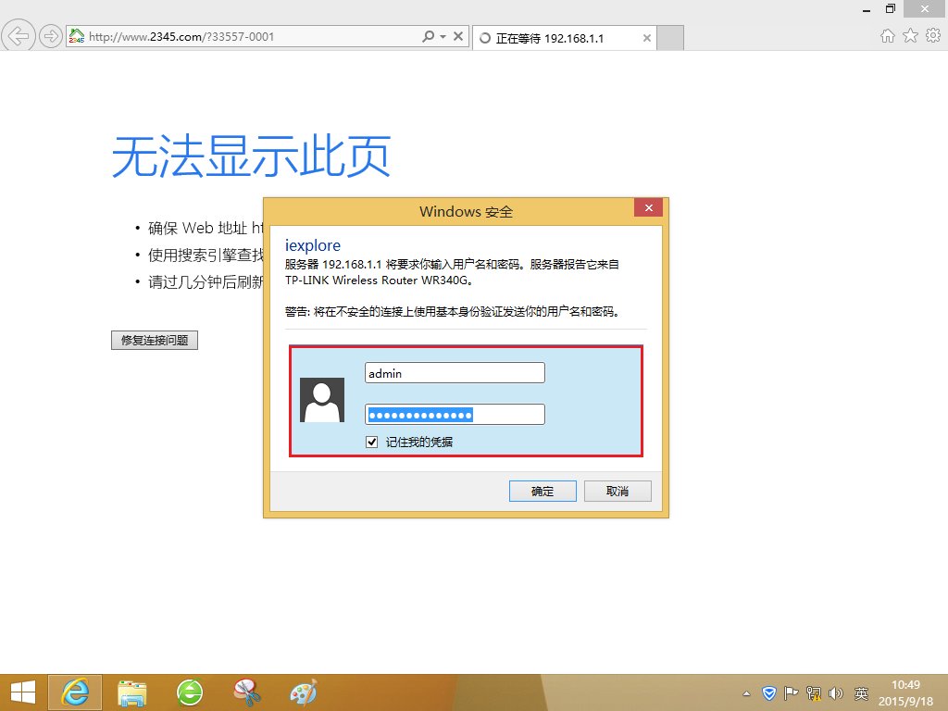Viewport: 948px width, 711px height.
Task: Click the 修复连接问题 button
Action: (x=155, y=341)
